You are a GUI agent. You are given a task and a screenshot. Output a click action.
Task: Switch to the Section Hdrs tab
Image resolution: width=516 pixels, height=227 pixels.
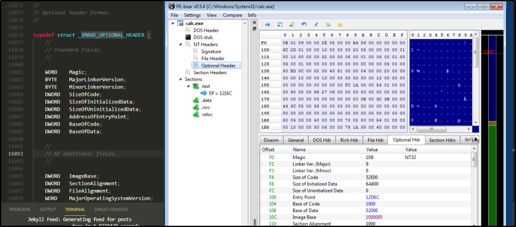click(x=442, y=140)
